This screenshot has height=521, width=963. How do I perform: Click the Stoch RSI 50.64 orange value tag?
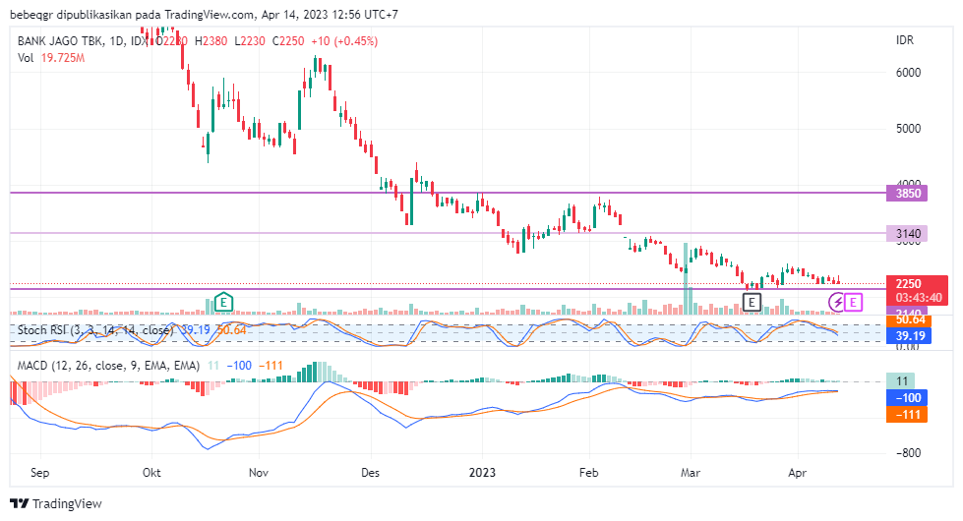click(x=910, y=320)
